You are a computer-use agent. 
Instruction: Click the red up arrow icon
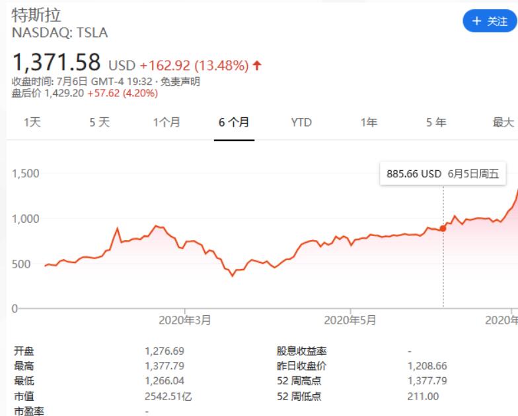point(257,65)
